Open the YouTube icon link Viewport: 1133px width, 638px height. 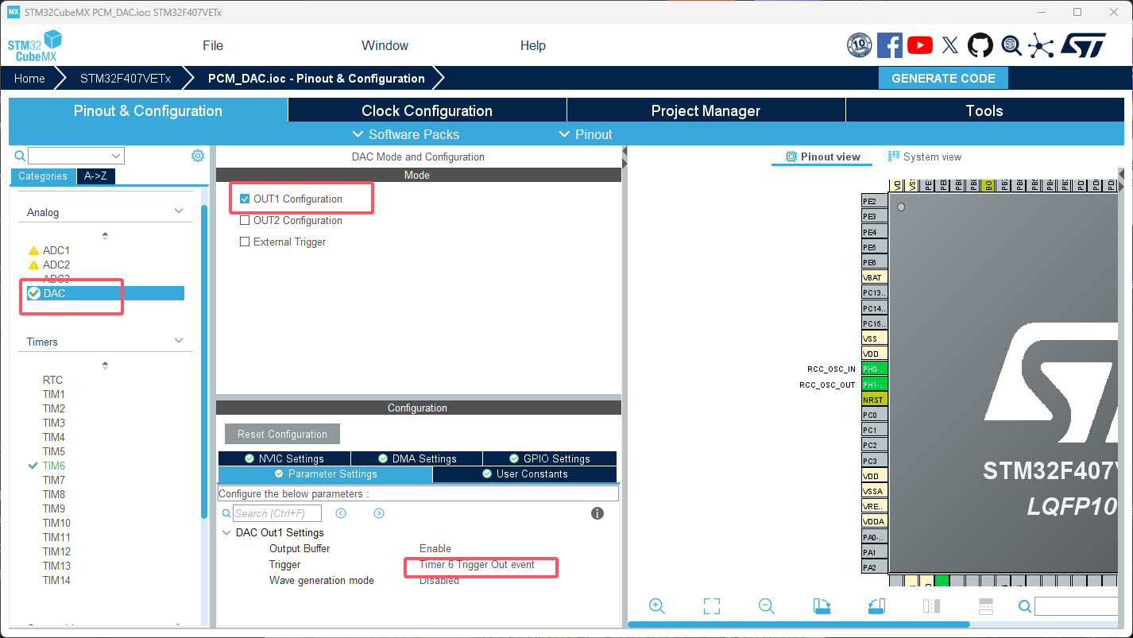coord(920,45)
